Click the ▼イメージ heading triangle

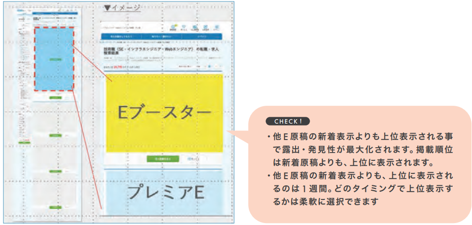(108, 8)
